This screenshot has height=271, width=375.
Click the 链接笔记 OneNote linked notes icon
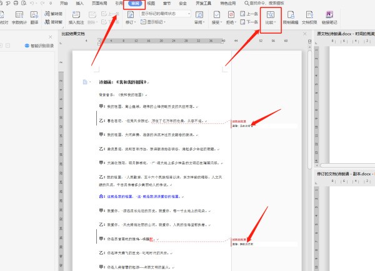pos(329,15)
